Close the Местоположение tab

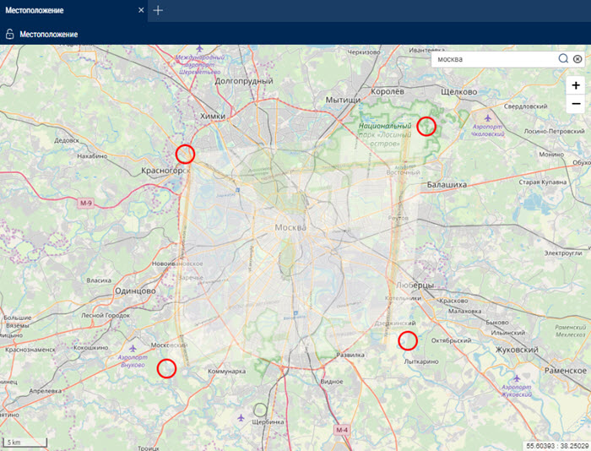141,10
